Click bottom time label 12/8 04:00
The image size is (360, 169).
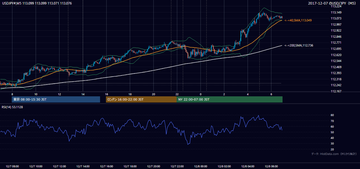248,166
